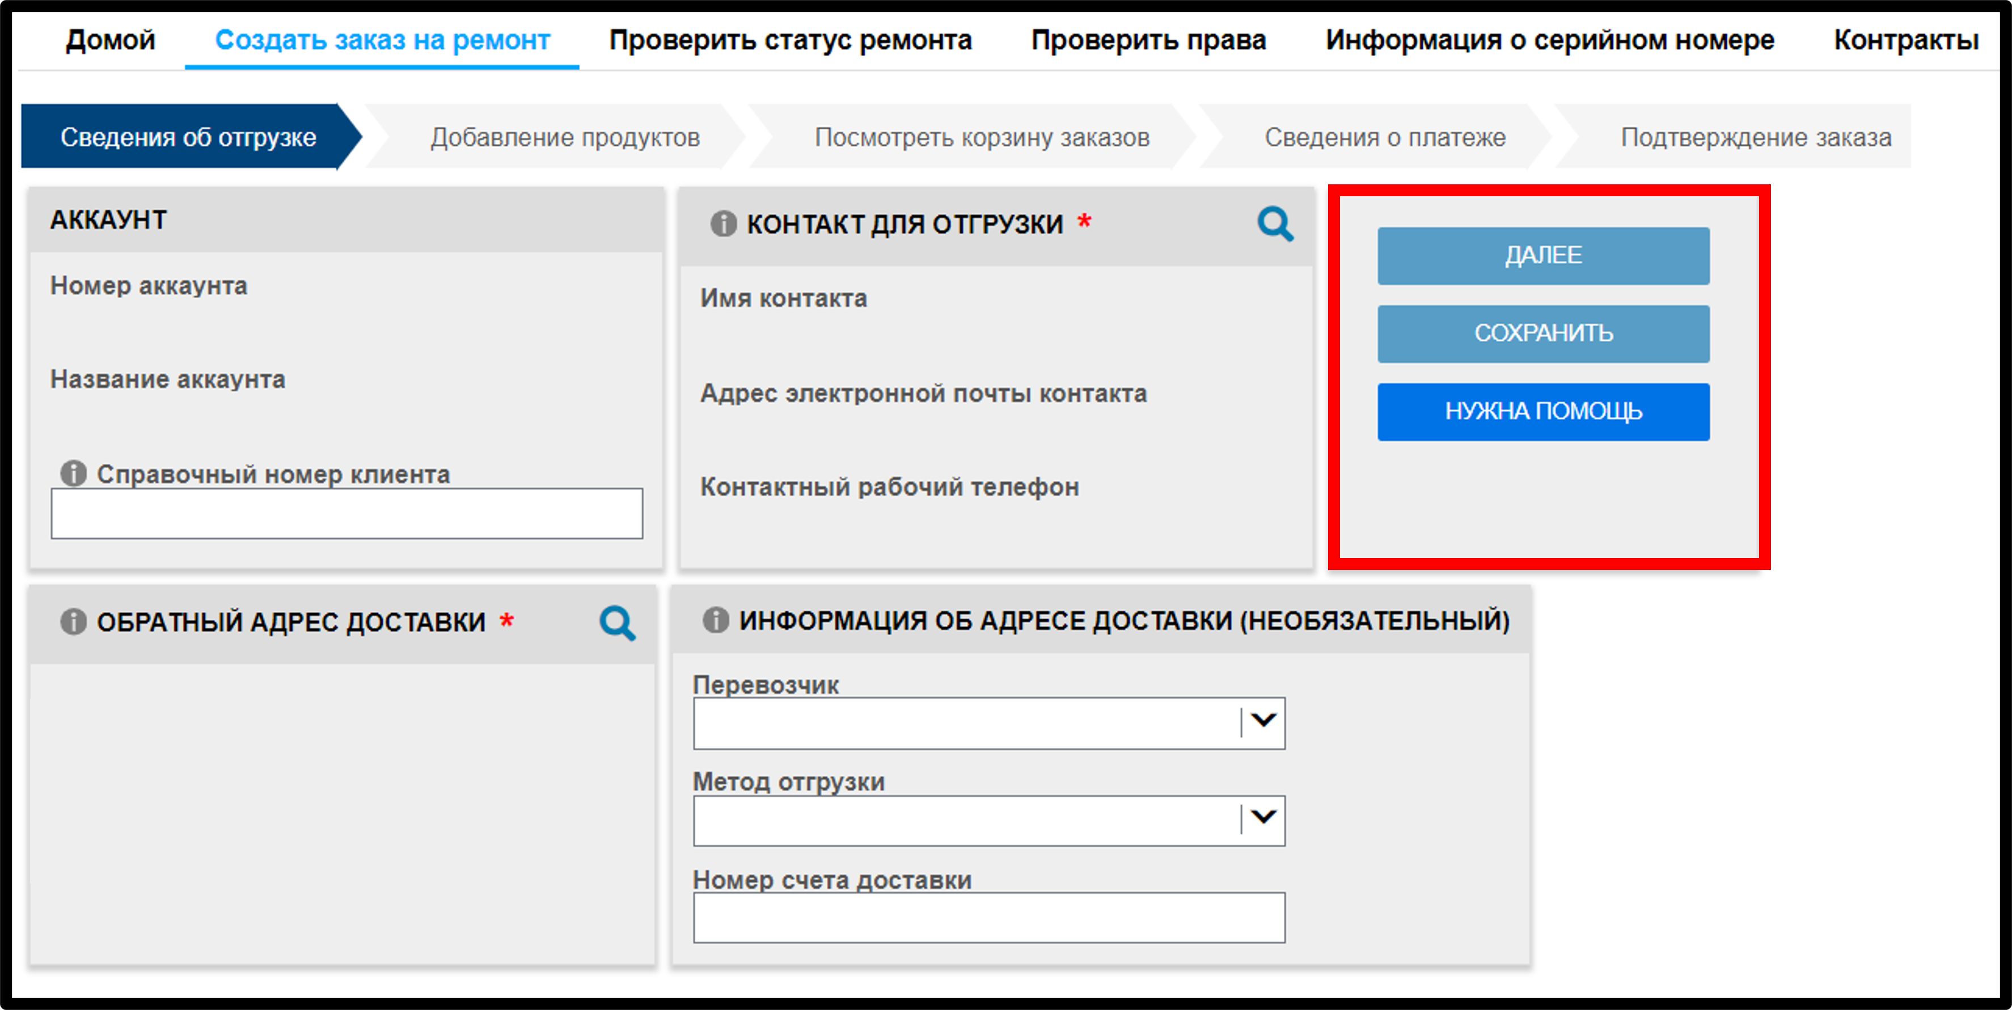Click the Сохранить button
Image resolution: width=2012 pixels, height=1010 pixels.
point(1544,333)
